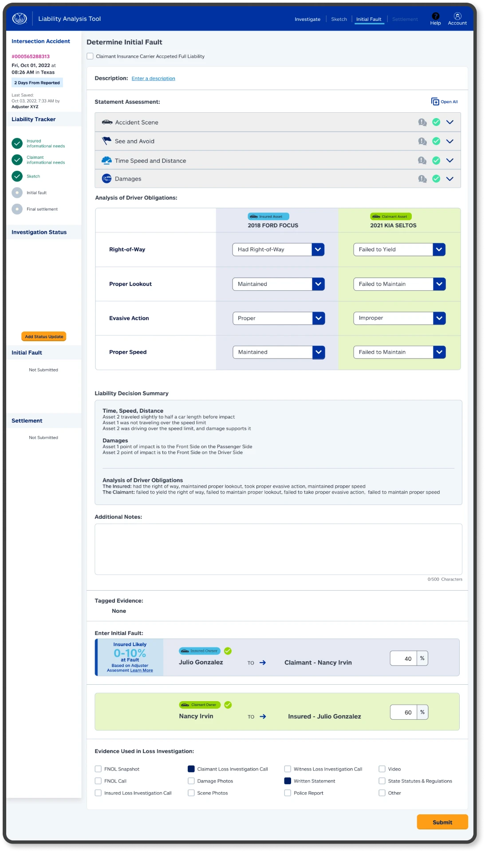The image size is (485, 852).
Task: Check Police Report evidence box
Action: 288,793
